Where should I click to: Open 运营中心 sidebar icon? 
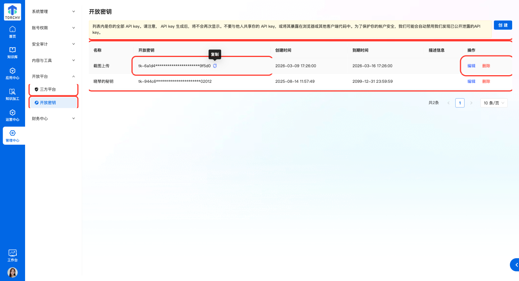pos(13,115)
